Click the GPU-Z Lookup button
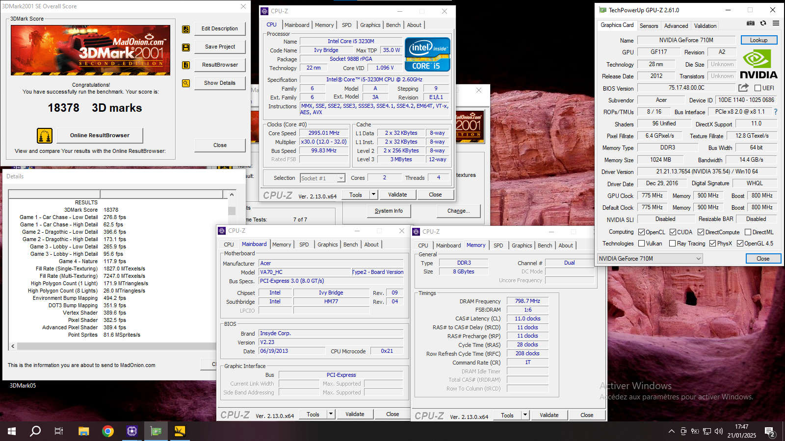 click(759, 40)
